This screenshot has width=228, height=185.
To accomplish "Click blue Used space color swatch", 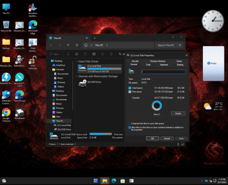I will [130, 88].
